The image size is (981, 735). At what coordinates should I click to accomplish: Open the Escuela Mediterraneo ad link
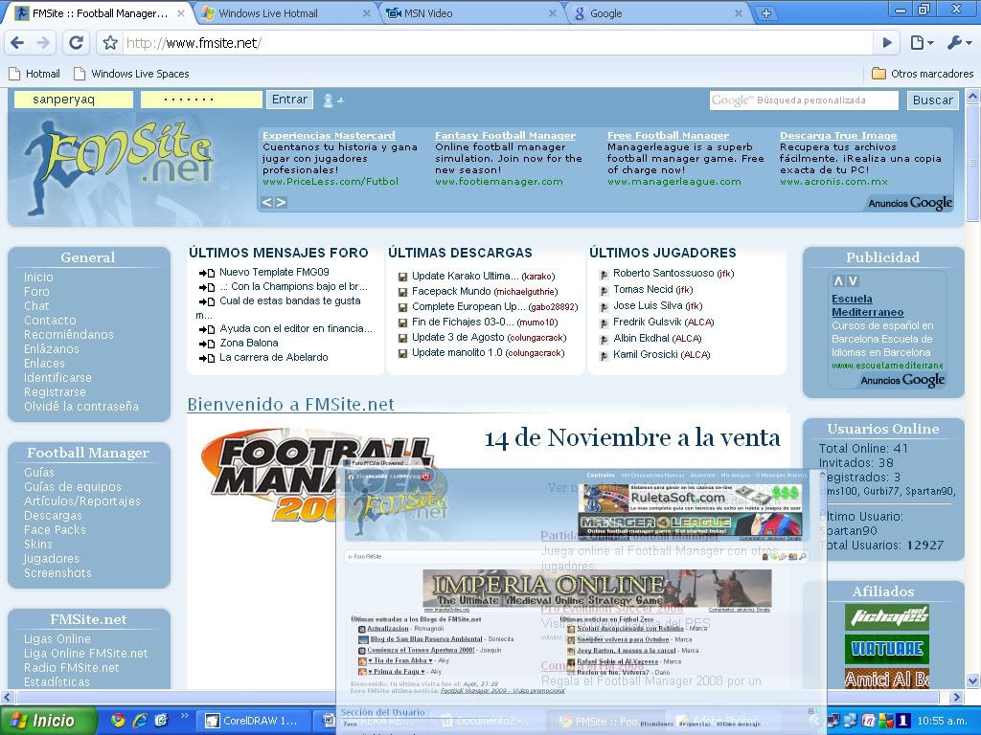coord(867,305)
